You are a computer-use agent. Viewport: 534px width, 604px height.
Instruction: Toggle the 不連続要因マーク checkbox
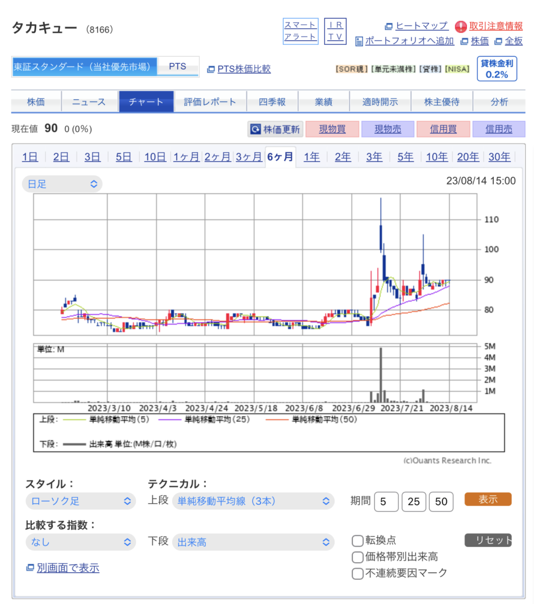[357, 573]
